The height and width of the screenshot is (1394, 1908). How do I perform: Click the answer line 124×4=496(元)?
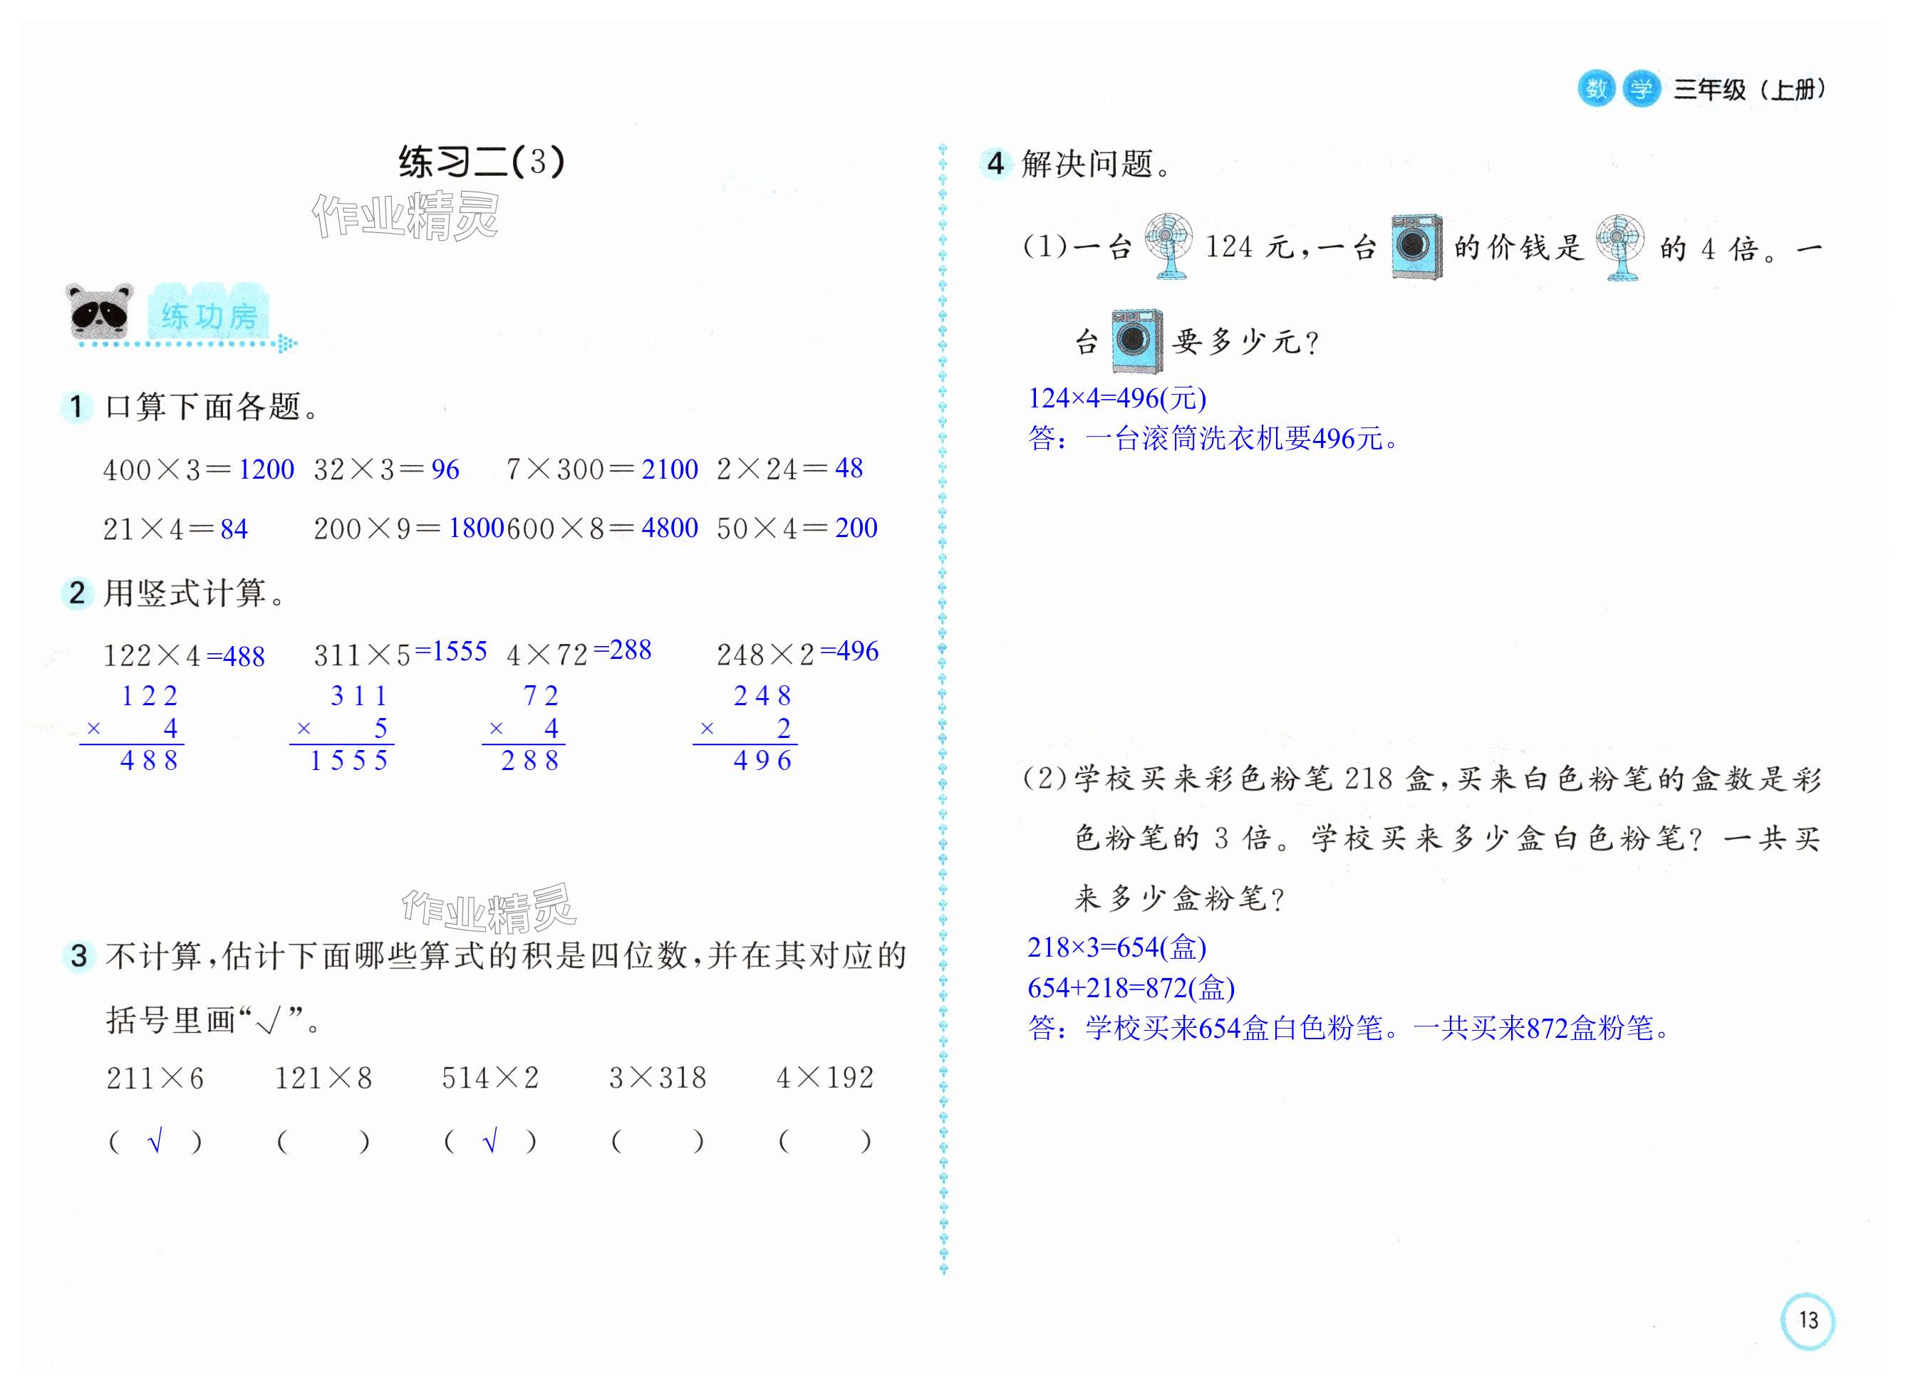tap(1116, 398)
